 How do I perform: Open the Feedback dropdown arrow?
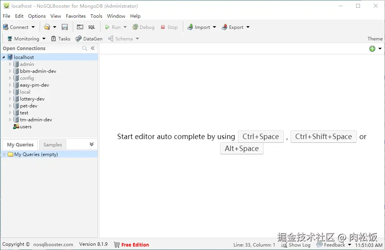[x=350, y=245]
